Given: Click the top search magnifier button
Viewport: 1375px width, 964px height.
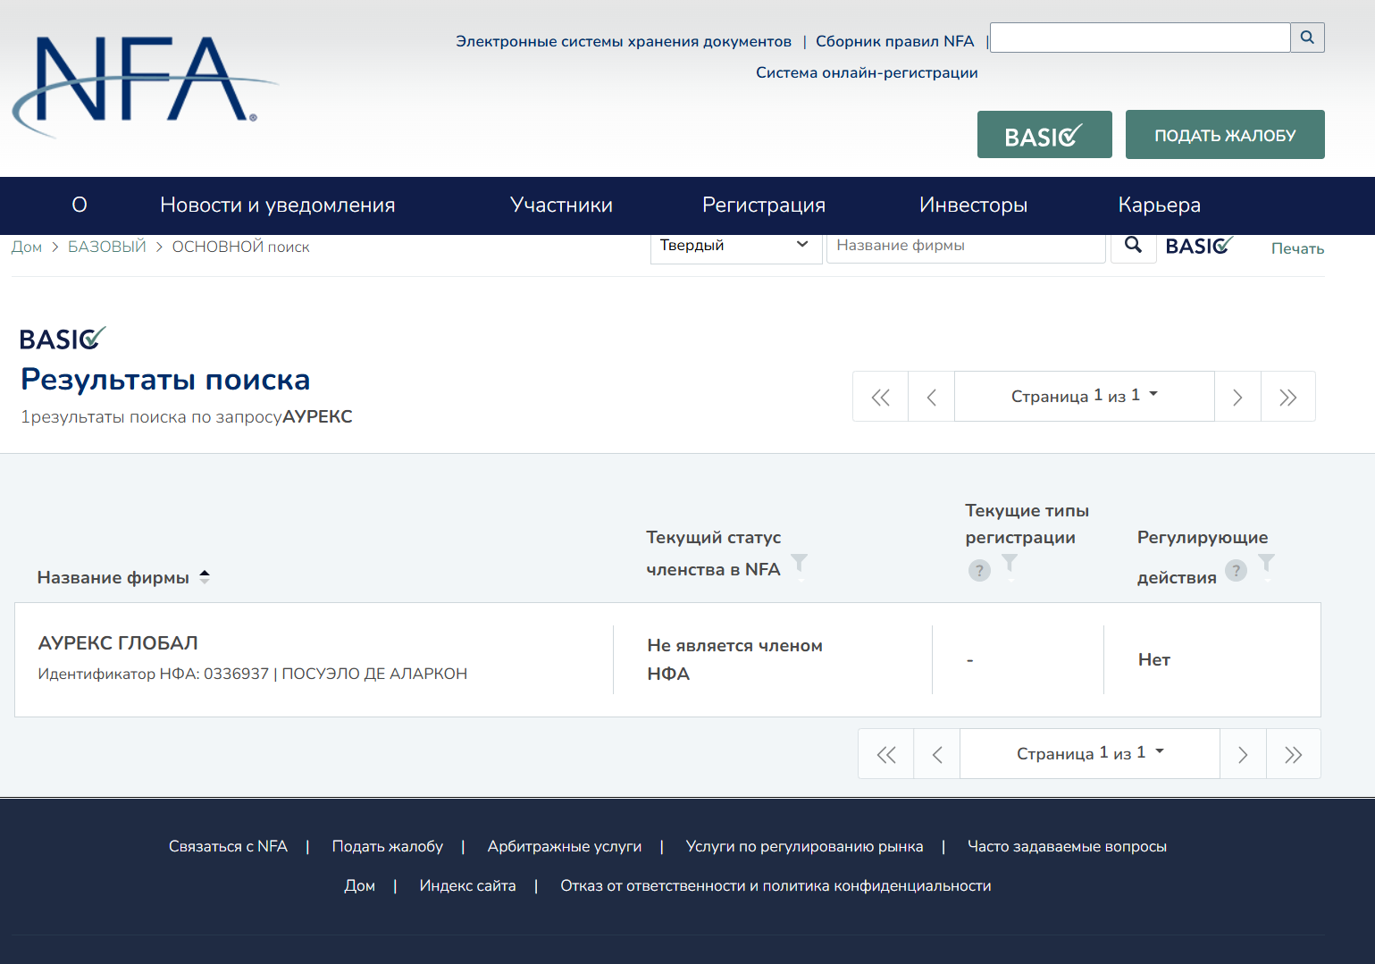Looking at the screenshot, I should 1307,38.
